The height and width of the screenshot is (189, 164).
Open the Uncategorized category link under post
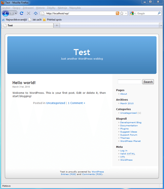[56, 103]
